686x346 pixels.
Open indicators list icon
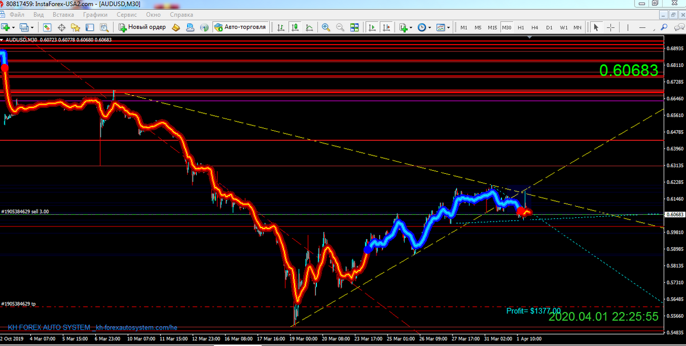click(404, 27)
